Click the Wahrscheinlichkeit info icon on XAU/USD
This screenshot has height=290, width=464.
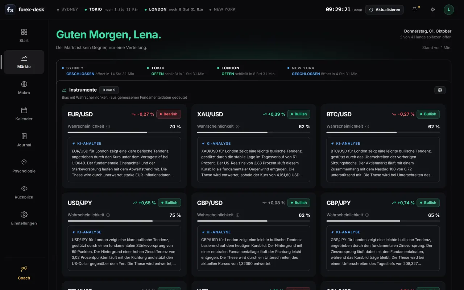238,127
